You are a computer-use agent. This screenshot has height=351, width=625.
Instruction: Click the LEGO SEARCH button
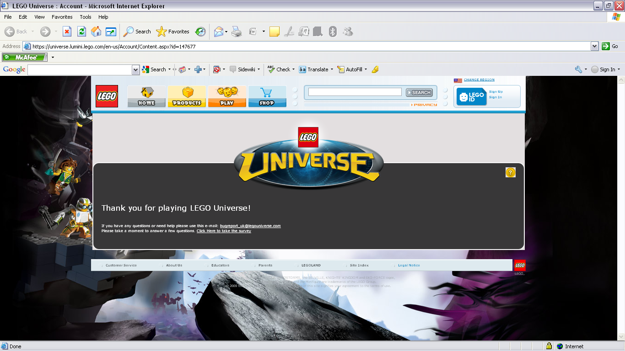tap(419, 92)
